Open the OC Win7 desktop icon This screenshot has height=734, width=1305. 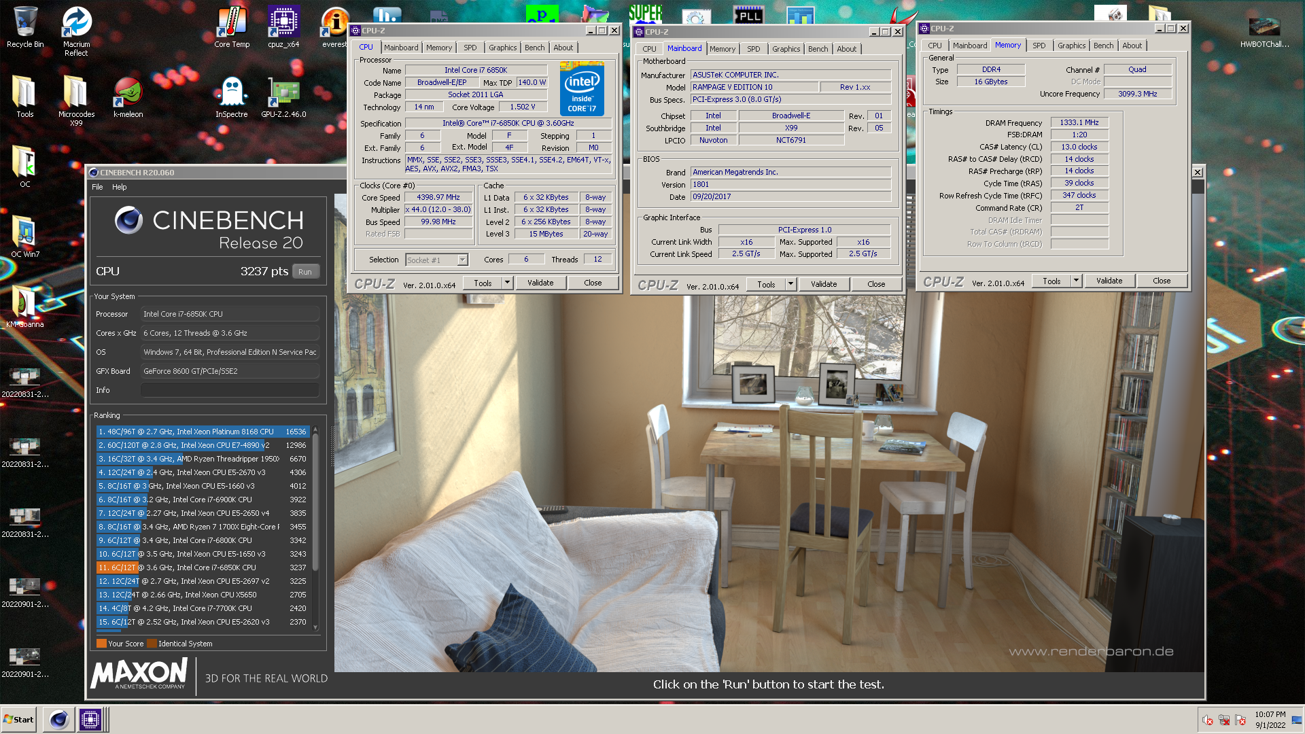tap(25, 237)
